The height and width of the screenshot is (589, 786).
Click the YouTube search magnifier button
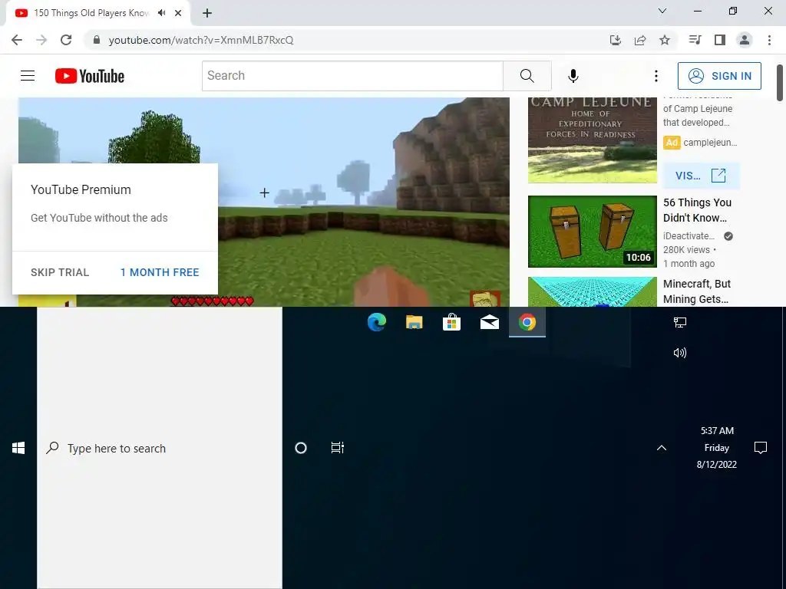527,76
